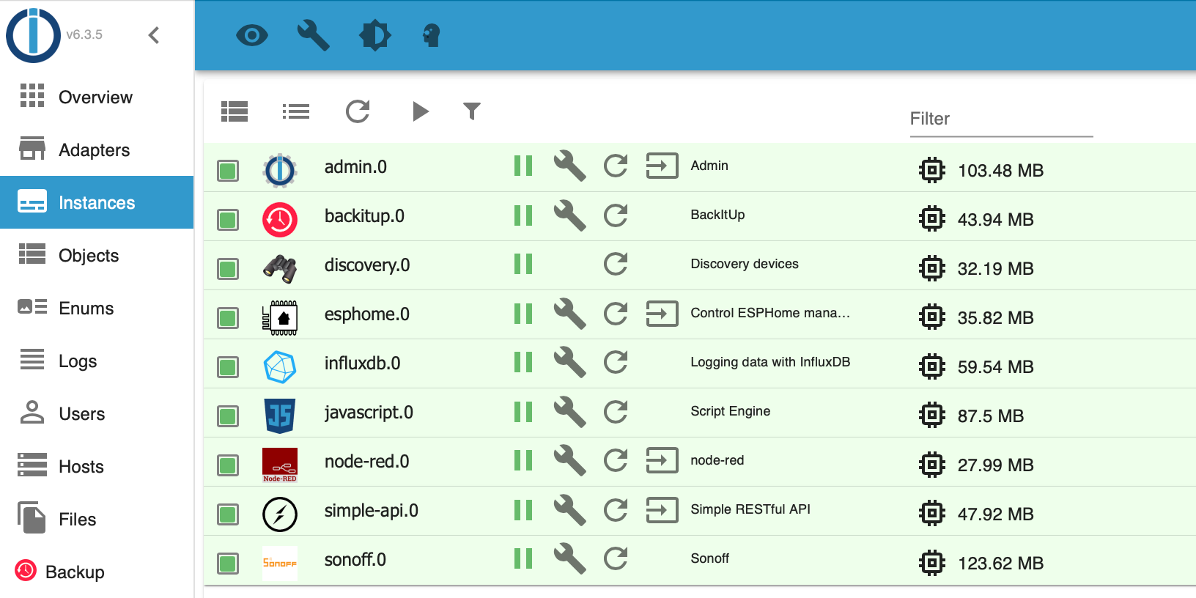Switch to compact list view
1196x598 pixels.
pos(296,111)
